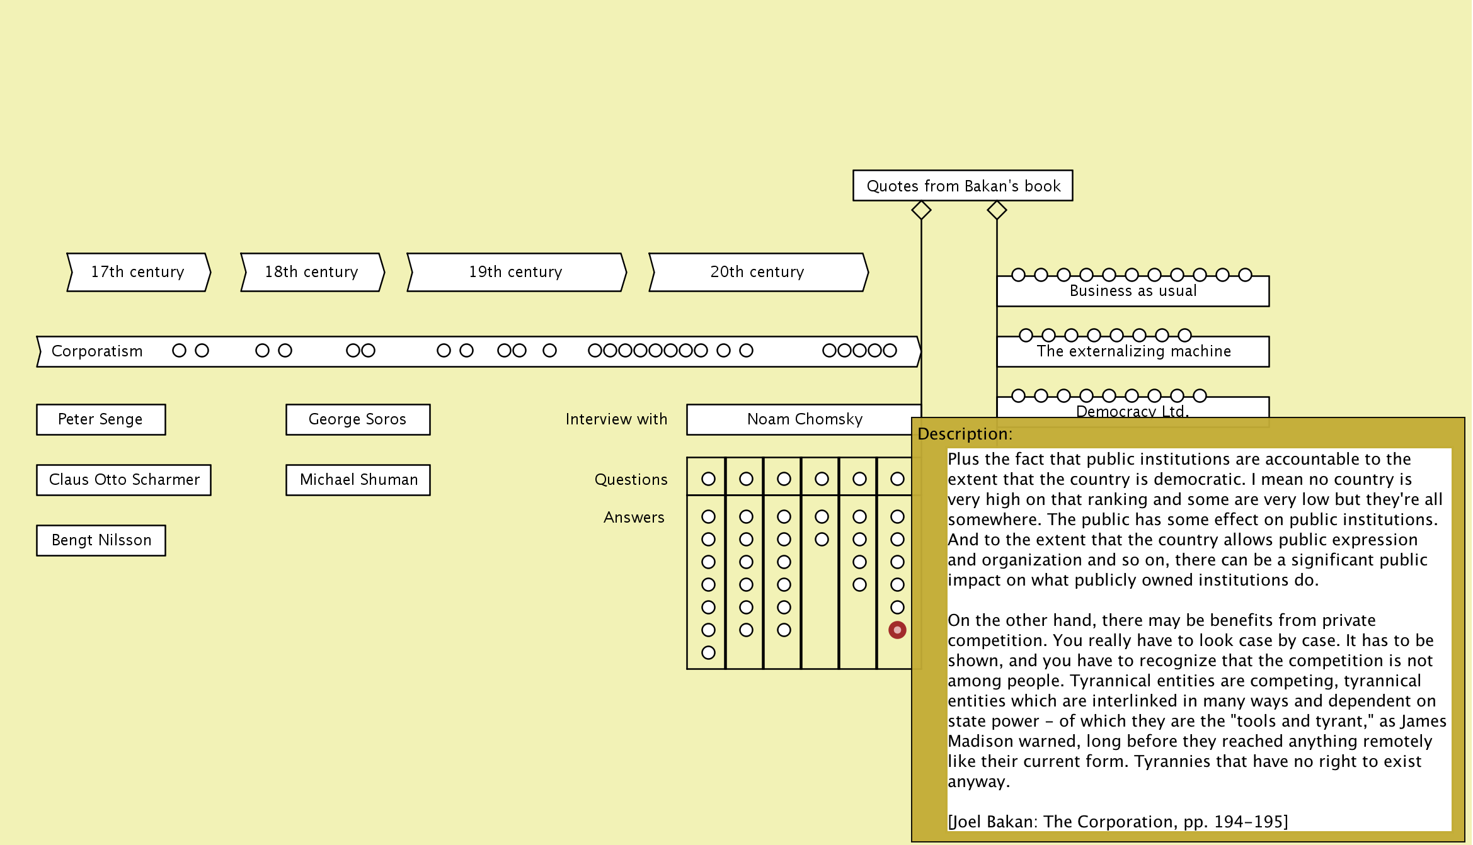The image size is (1473, 845).
Task: Select the 19th century arrow label
Action: pyautogui.click(x=515, y=272)
